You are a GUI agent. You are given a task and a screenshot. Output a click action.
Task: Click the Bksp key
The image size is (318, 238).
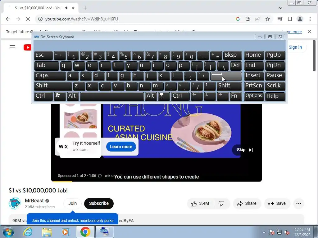click(232, 56)
